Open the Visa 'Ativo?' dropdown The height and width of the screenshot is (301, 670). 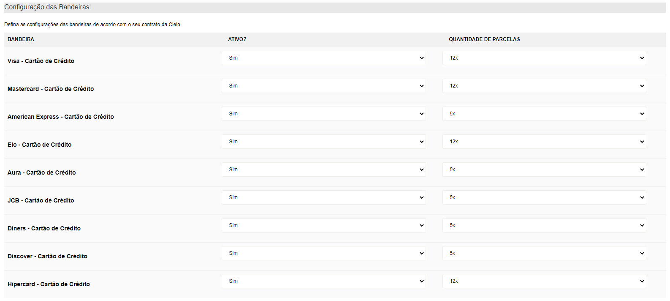[x=323, y=58]
